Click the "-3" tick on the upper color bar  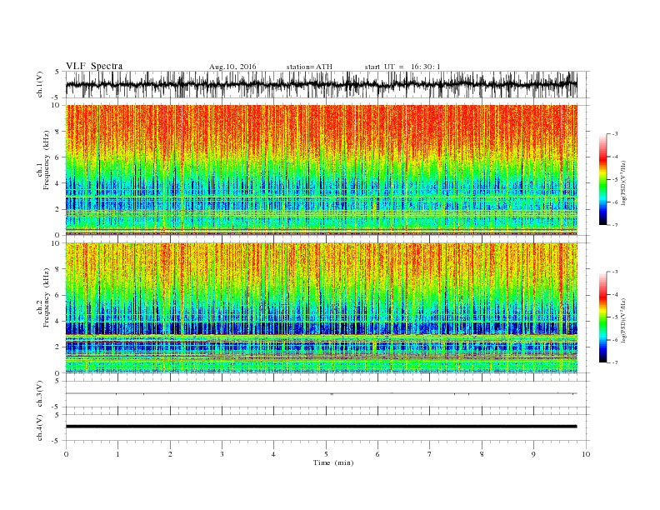(x=614, y=134)
